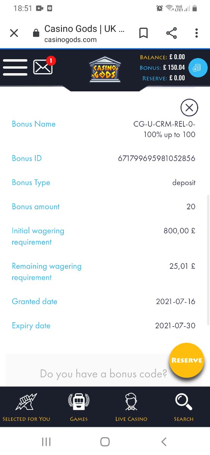Open the Live Casino tab

pyautogui.click(x=131, y=407)
